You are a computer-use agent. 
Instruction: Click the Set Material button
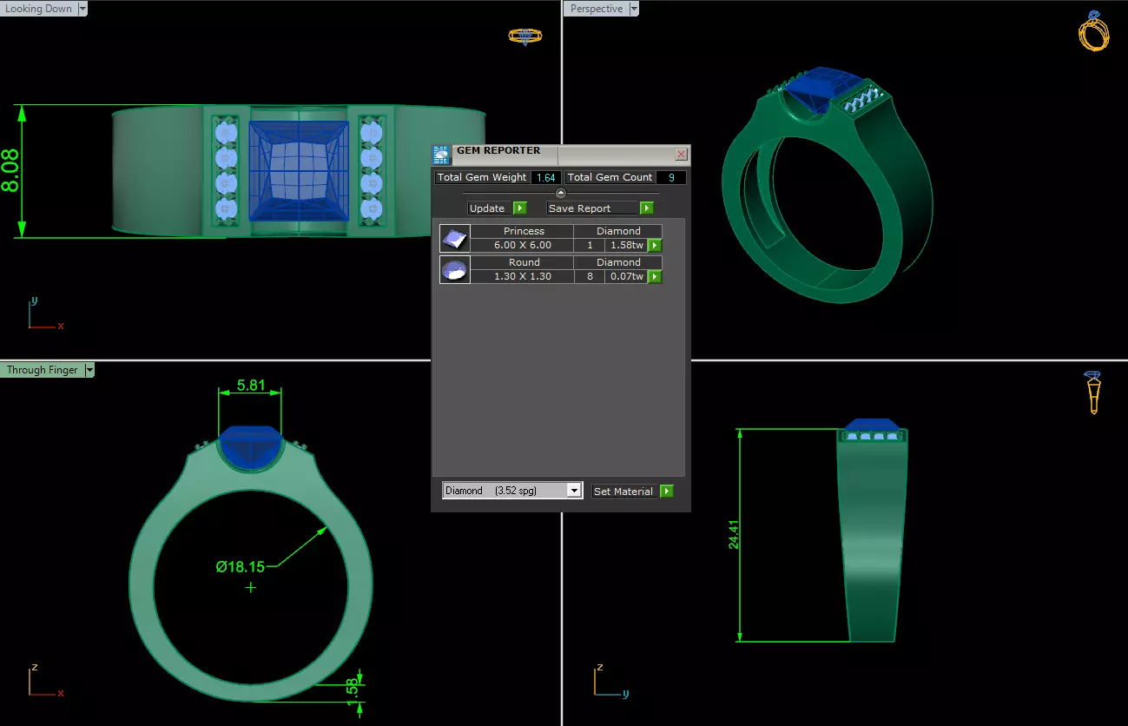point(625,492)
